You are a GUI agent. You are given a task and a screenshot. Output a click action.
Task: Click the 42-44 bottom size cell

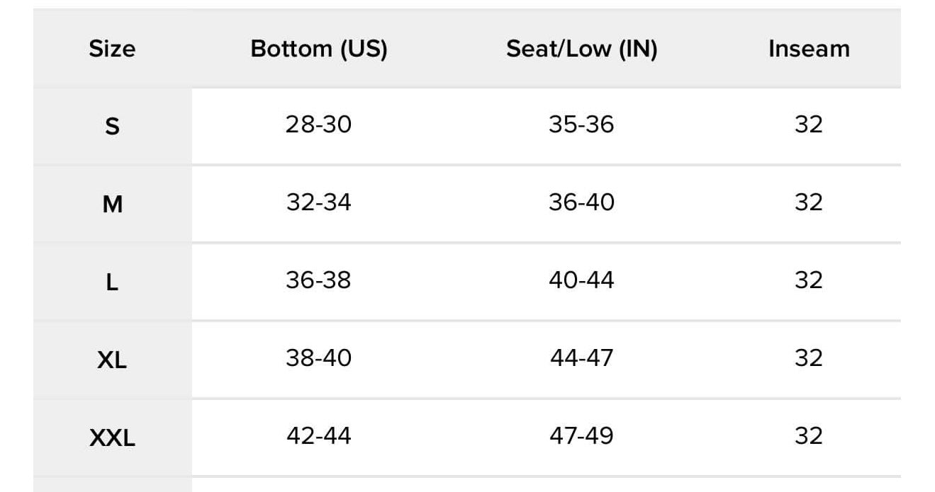pyautogui.click(x=319, y=436)
